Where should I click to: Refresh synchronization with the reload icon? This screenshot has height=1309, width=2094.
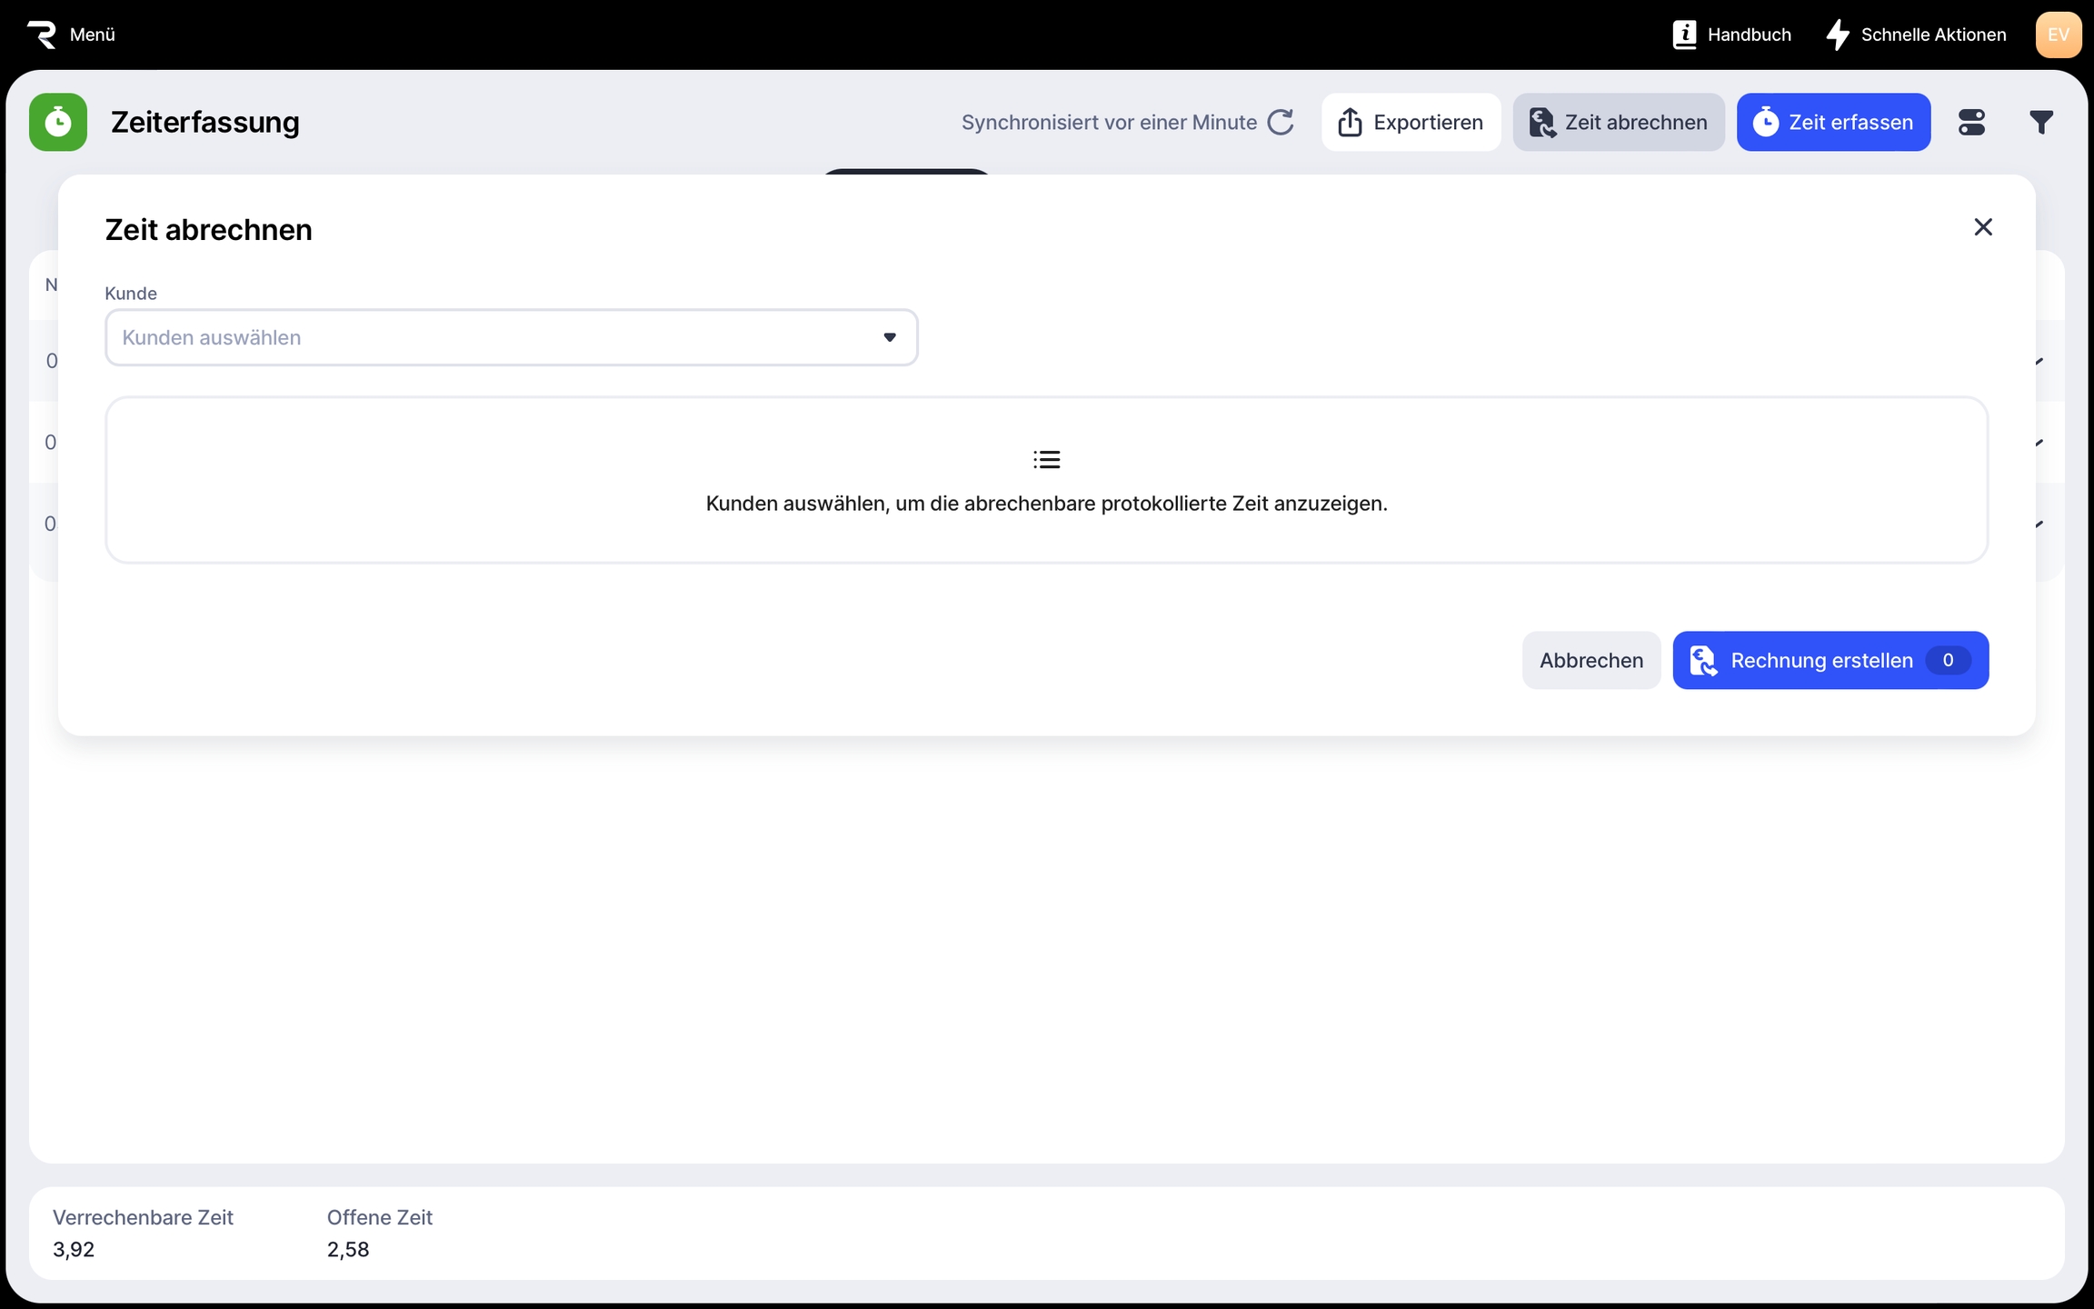[1281, 122]
